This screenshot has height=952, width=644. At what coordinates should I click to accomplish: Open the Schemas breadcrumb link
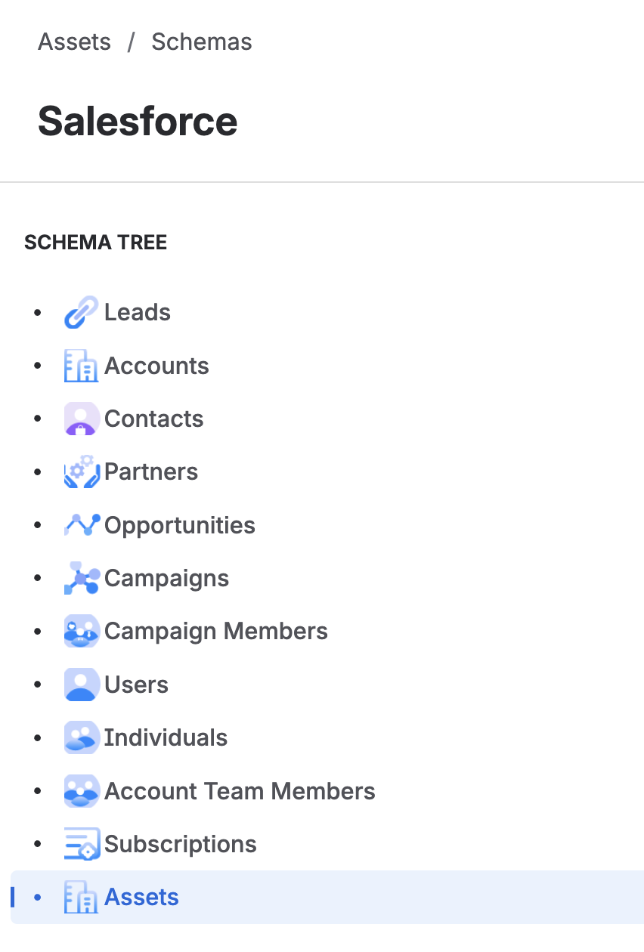[202, 42]
